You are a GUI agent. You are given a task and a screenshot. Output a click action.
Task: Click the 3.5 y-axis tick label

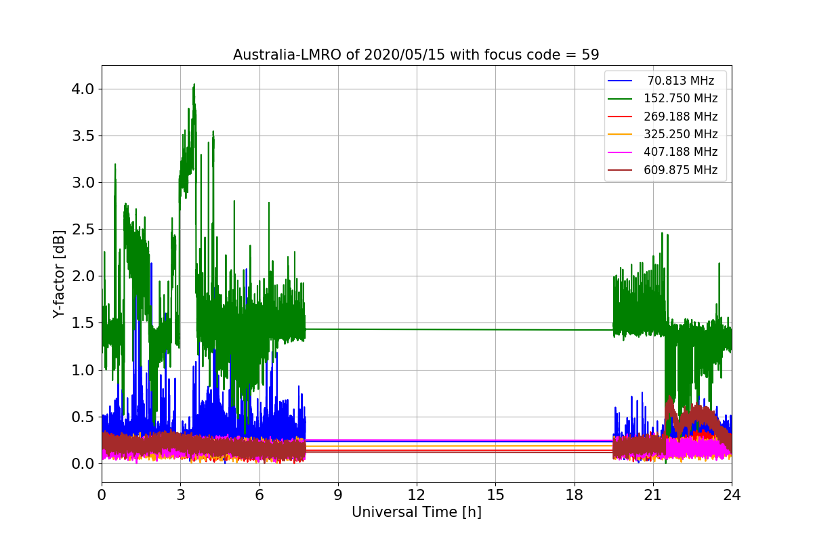(x=84, y=135)
